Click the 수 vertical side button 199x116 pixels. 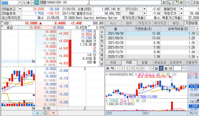[x=102, y=32]
